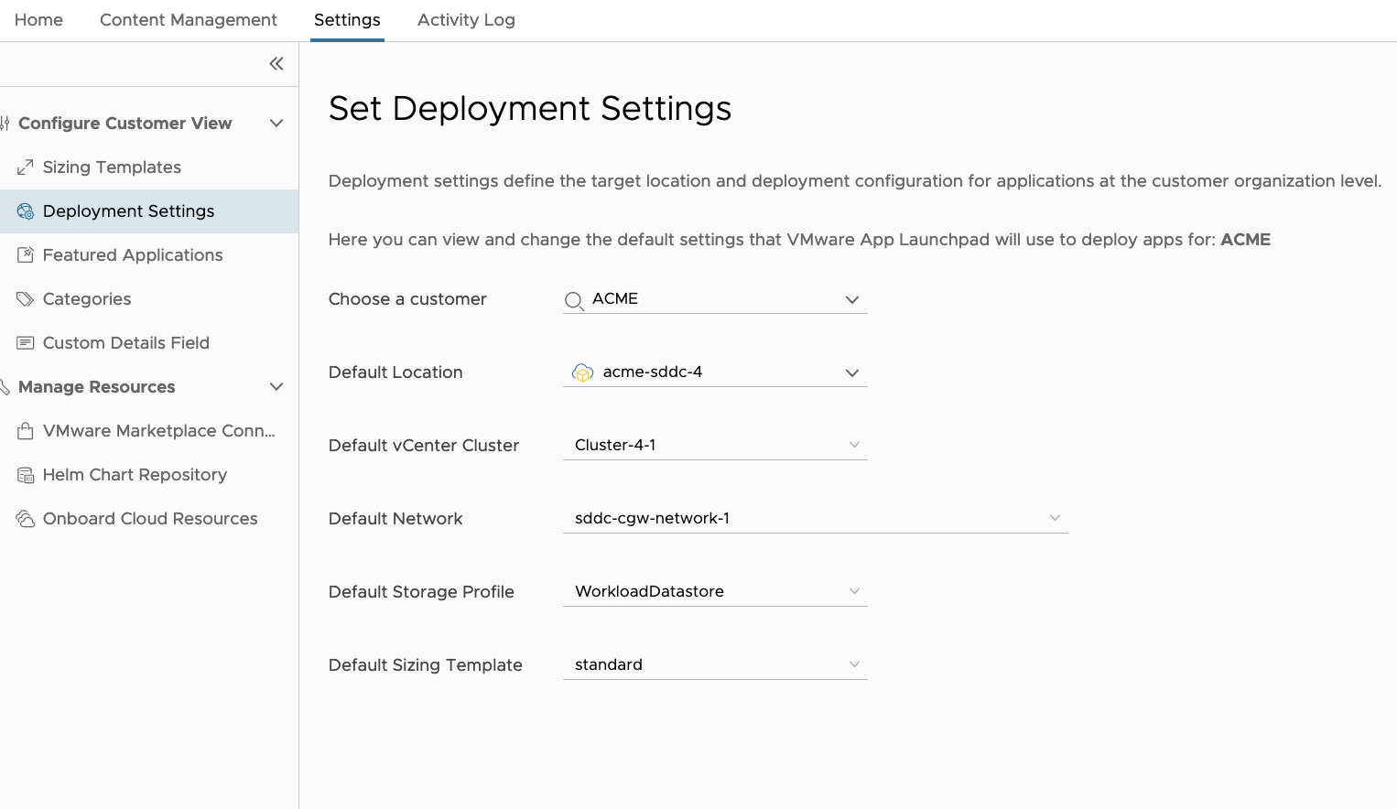Image resolution: width=1397 pixels, height=809 pixels.
Task: Click the Categories tag icon
Action: point(26,299)
